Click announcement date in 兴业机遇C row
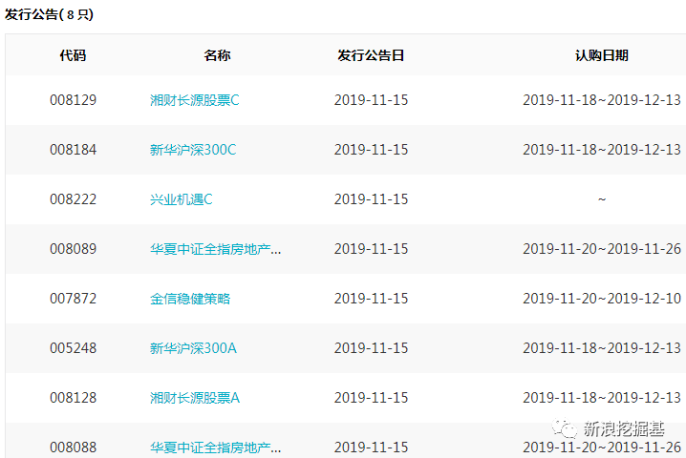686x458 pixels. click(371, 199)
